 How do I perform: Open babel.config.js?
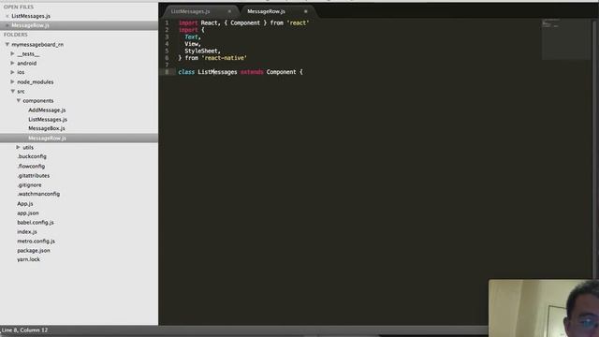coord(36,223)
